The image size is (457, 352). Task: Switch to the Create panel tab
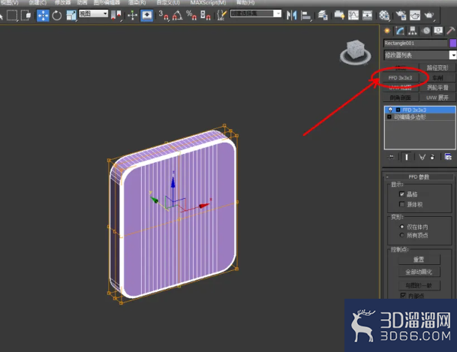click(x=387, y=31)
